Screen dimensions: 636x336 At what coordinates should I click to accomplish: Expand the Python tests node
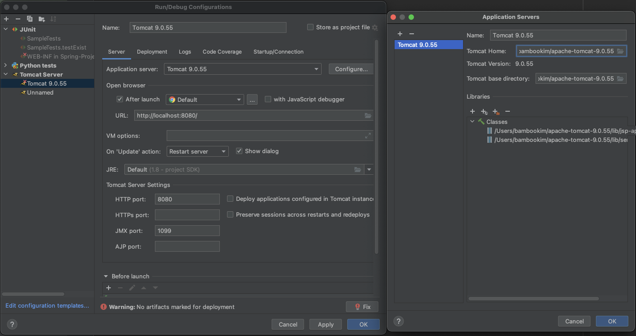click(6, 65)
